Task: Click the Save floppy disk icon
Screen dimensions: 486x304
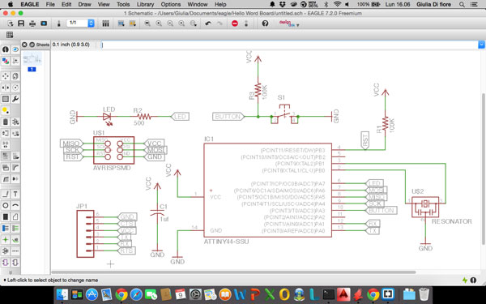Action: point(21,24)
